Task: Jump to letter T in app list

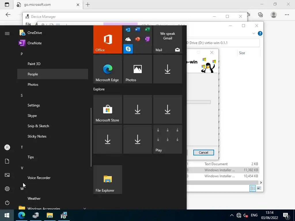Action: pyautogui.click(x=22, y=147)
